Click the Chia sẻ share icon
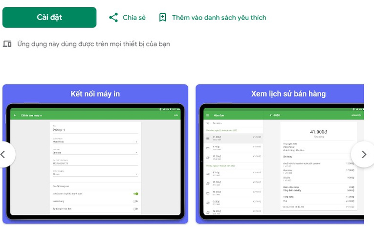 [x=113, y=18]
